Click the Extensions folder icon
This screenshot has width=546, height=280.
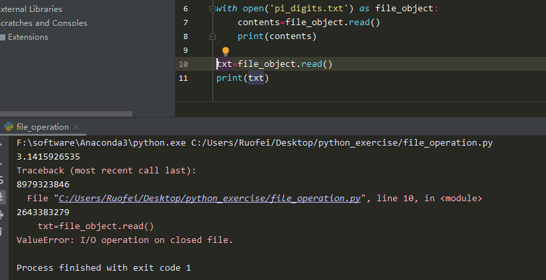3,37
